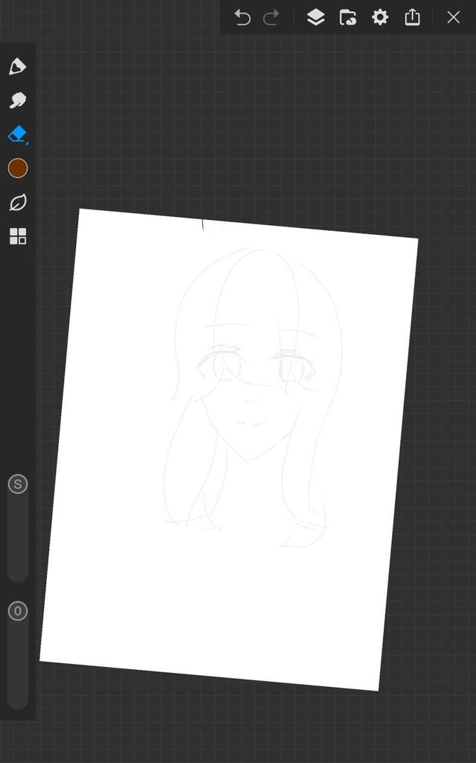Click the O opacity slider handle
This screenshot has height=763, width=476.
[x=18, y=612]
